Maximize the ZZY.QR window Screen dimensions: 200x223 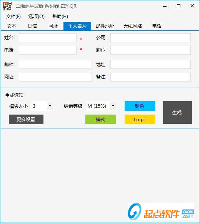click(178, 6)
